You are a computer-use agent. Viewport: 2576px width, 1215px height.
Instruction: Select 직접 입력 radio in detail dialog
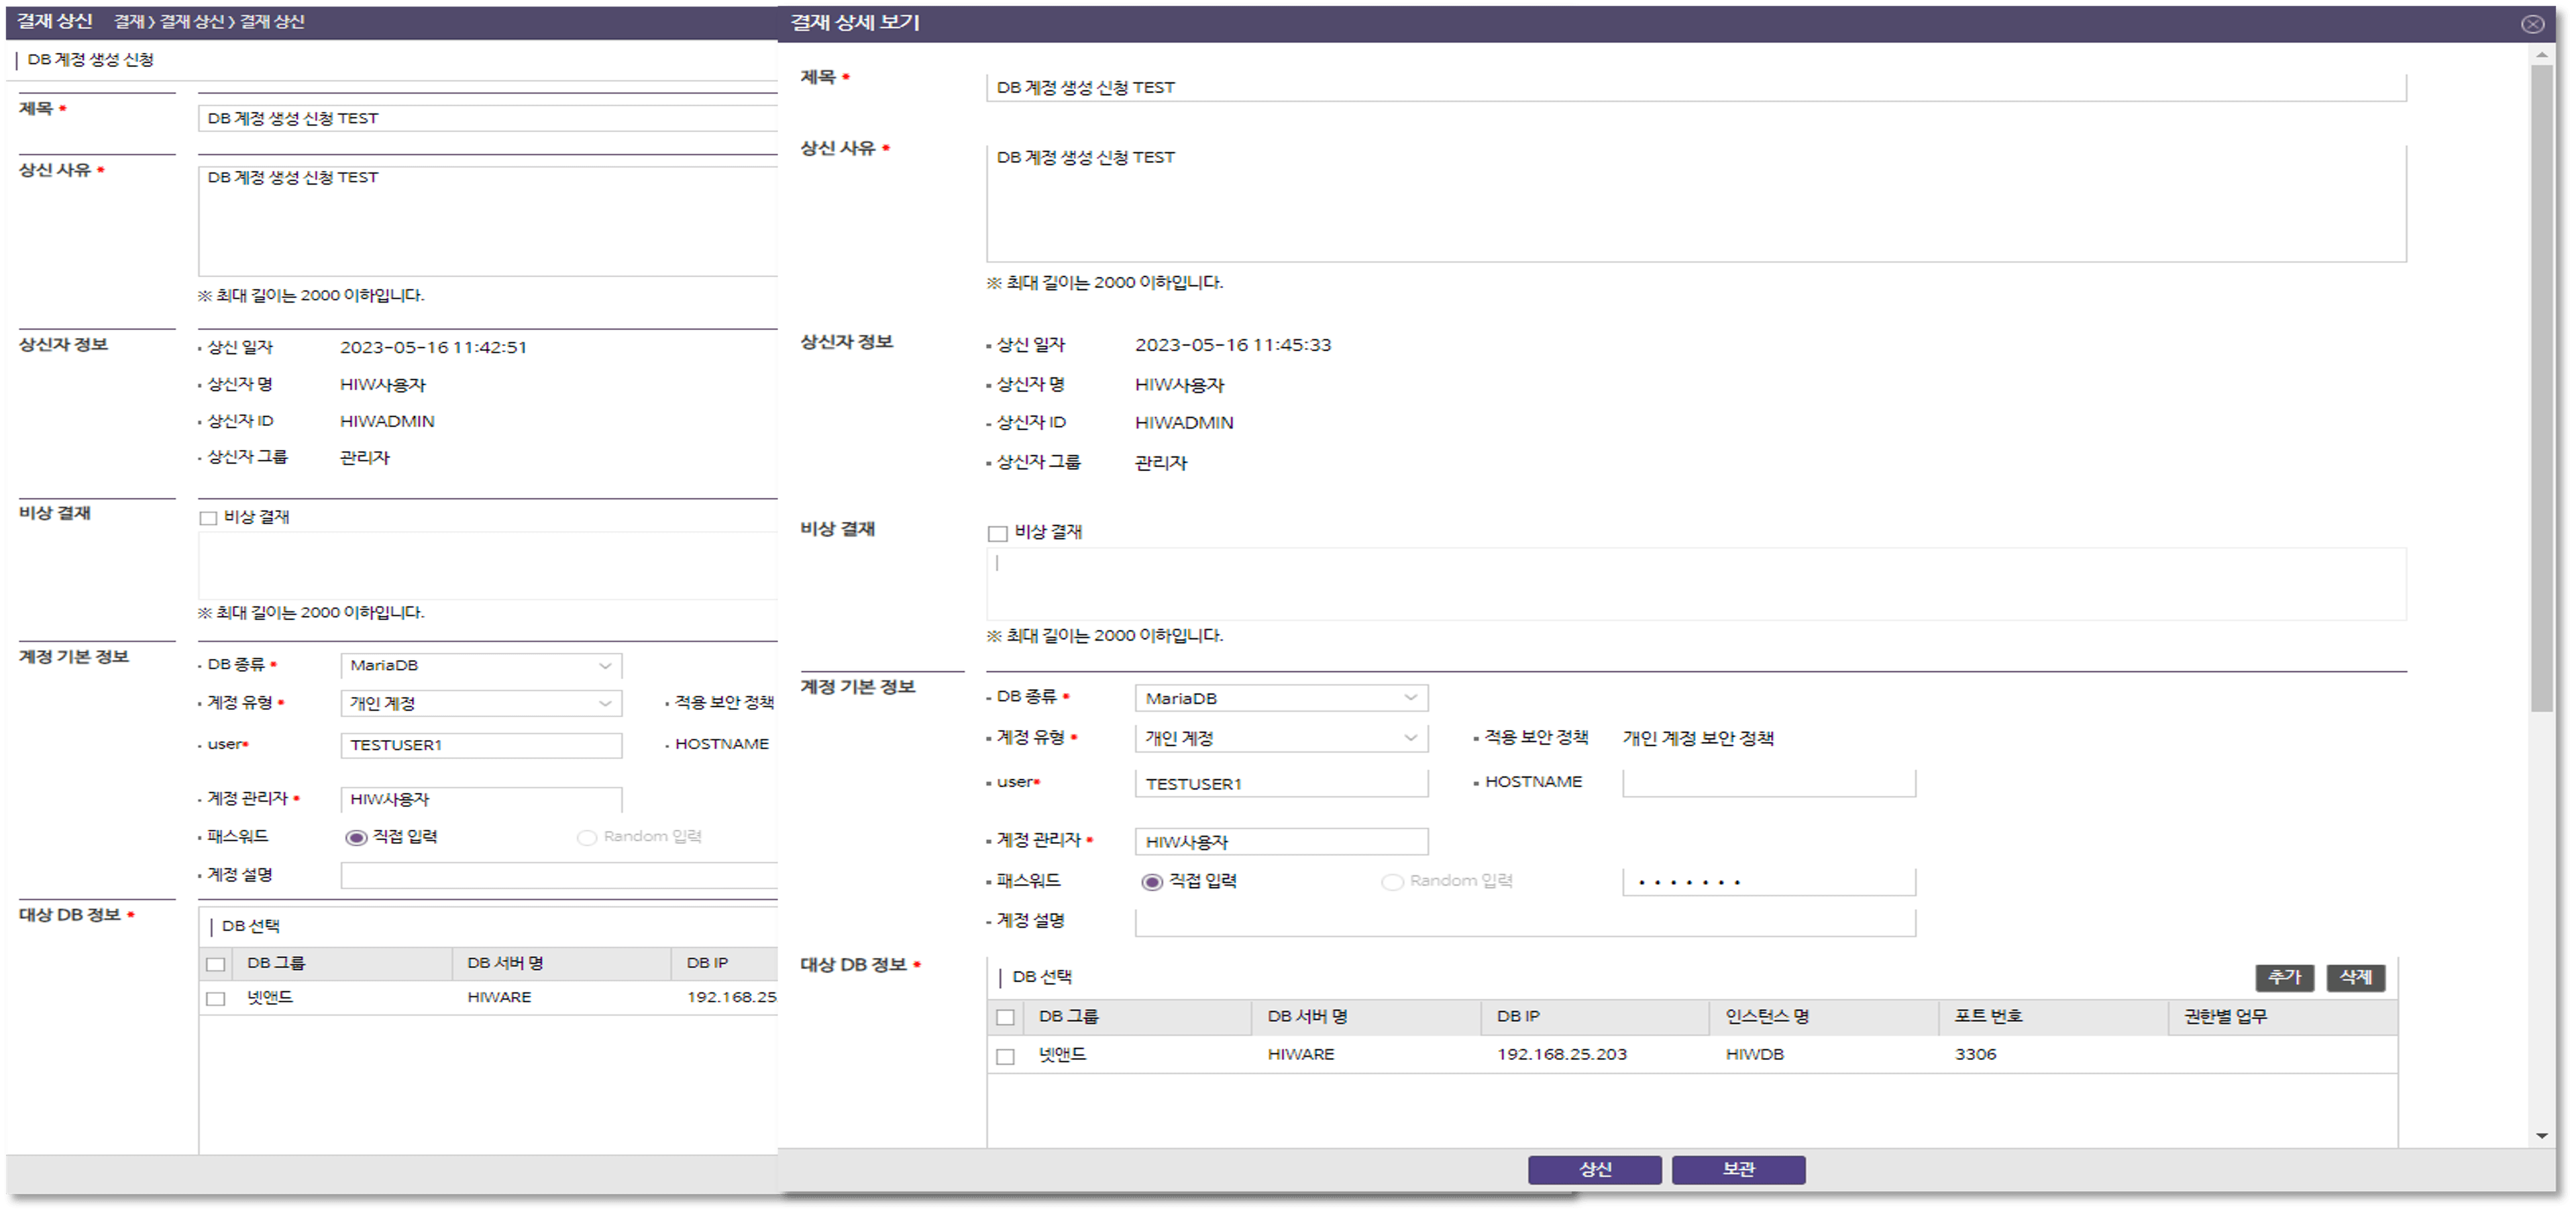1152,882
